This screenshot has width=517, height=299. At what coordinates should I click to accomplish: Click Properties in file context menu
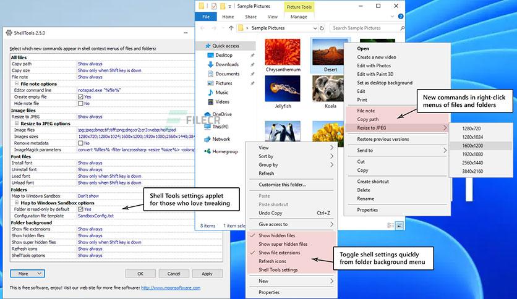point(397,210)
